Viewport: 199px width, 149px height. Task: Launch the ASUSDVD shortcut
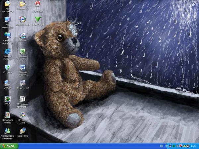pos(23,35)
